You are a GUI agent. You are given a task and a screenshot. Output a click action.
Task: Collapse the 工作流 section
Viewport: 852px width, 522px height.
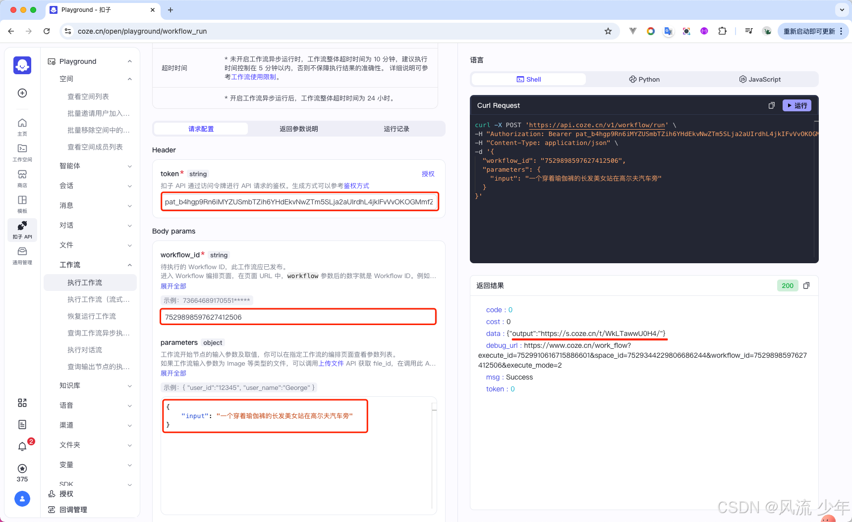pyautogui.click(x=130, y=265)
